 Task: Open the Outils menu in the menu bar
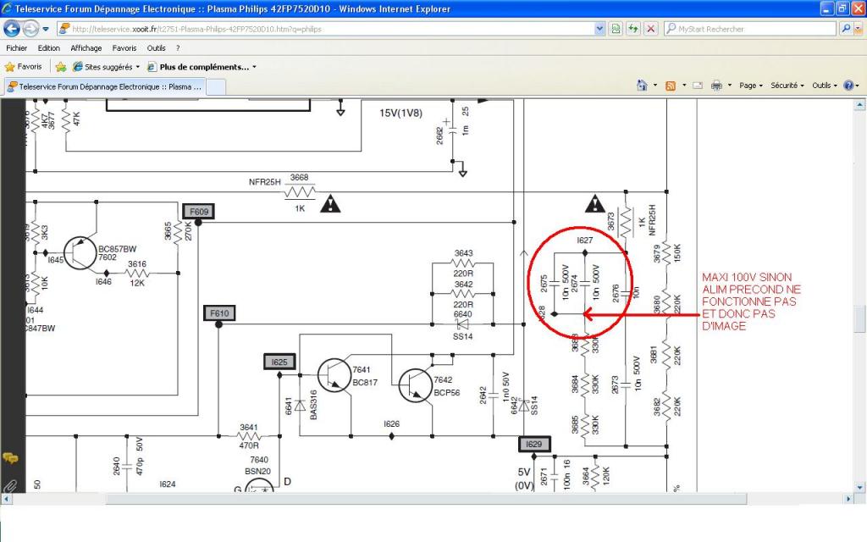[x=156, y=48]
